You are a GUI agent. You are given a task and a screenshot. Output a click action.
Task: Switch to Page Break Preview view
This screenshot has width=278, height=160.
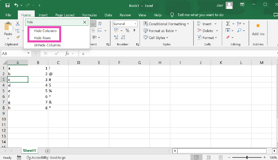(x=220, y=157)
